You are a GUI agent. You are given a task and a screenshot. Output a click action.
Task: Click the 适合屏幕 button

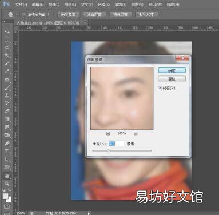tap(94, 14)
